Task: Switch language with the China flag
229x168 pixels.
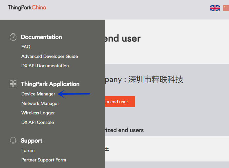Action: click(226, 8)
